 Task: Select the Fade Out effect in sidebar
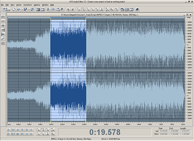click(x=3, y=34)
